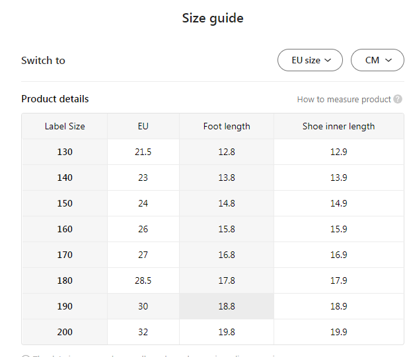Click the Shoe inner length header
This screenshot has height=357, width=407.
(338, 126)
